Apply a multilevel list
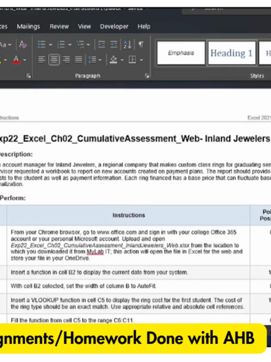271x362 pixels. tap(81, 44)
